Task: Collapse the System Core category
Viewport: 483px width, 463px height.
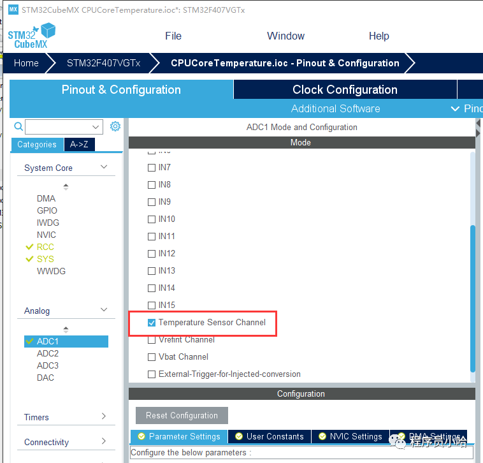Action: click(x=104, y=167)
